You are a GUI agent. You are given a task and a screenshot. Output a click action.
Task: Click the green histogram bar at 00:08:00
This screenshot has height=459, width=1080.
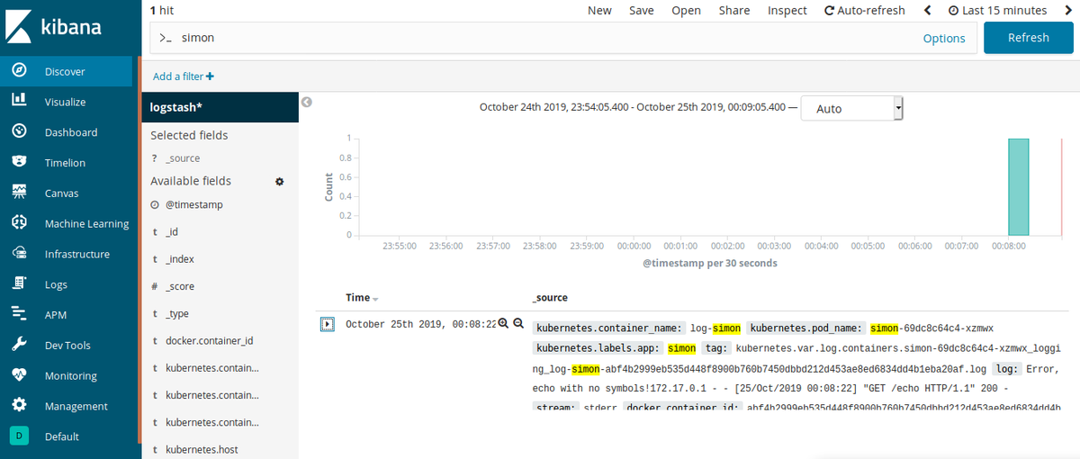(1018, 187)
